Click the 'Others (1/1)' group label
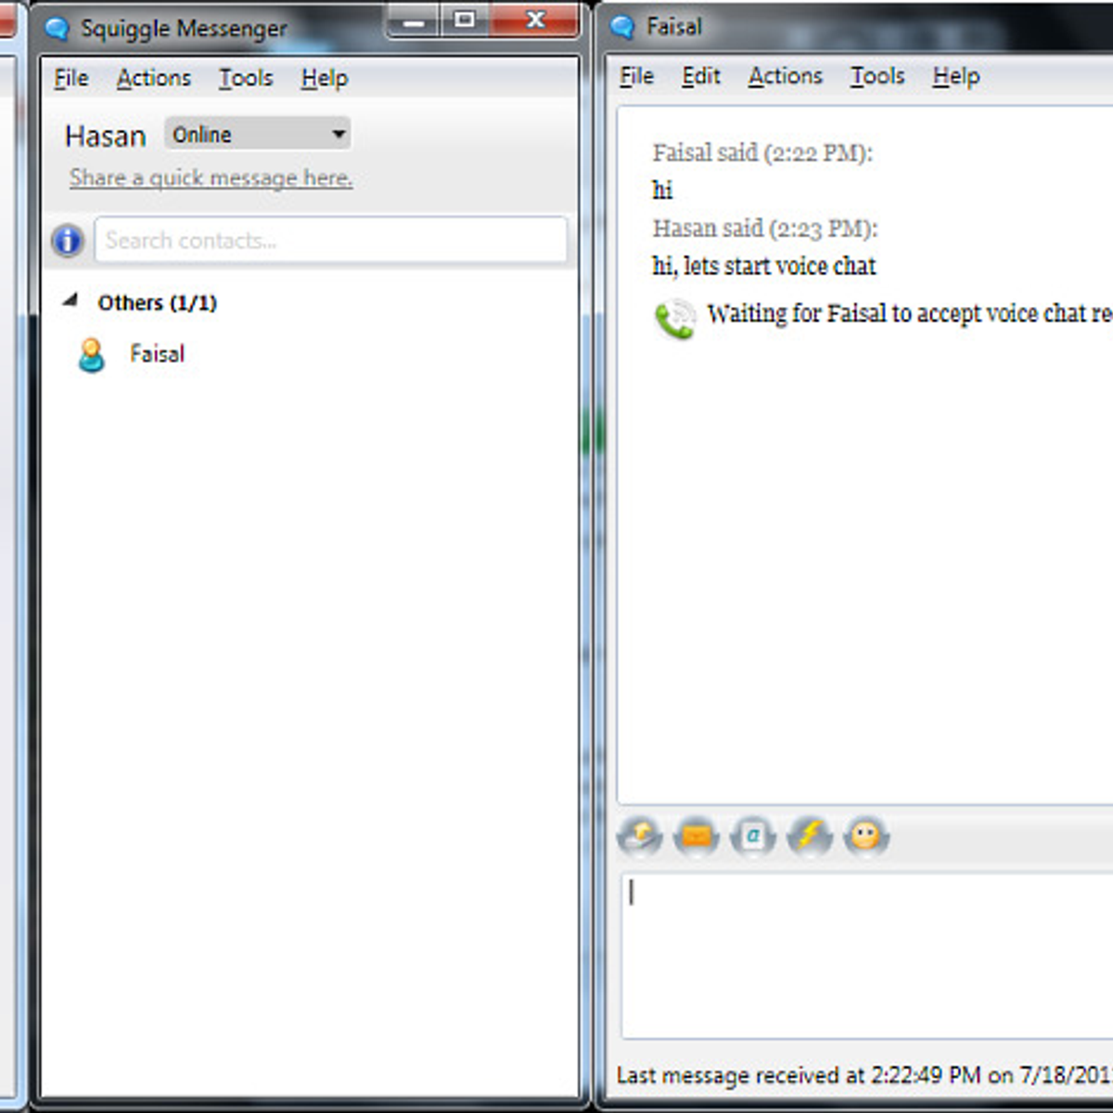 (x=158, y=302)
